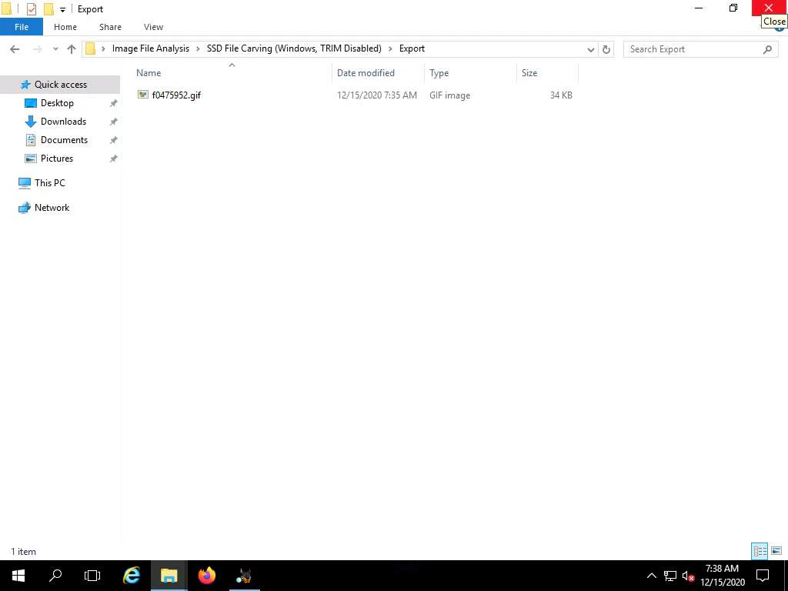Open the address bar history dropdown
Image resolution: width=788 pixels, height=591 pixels.
pyautogui.click(x=591, y=49)
